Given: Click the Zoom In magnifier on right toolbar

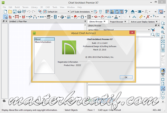Looking at the screenshot, I should (163, 28).
